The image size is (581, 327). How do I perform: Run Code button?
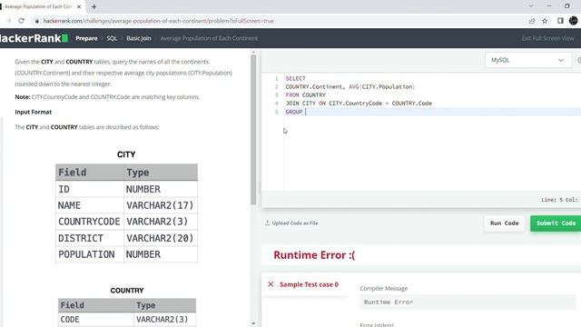pos(505,223)
